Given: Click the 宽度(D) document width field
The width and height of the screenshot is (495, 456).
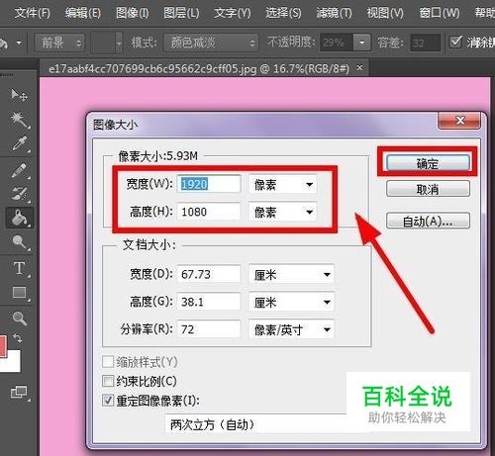Looking at the screenshot, I should pos(209,274).
